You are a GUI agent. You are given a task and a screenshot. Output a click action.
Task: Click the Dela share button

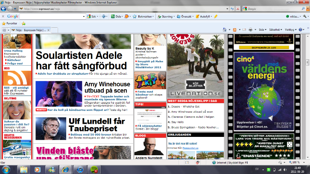click(x=116, y=16)
